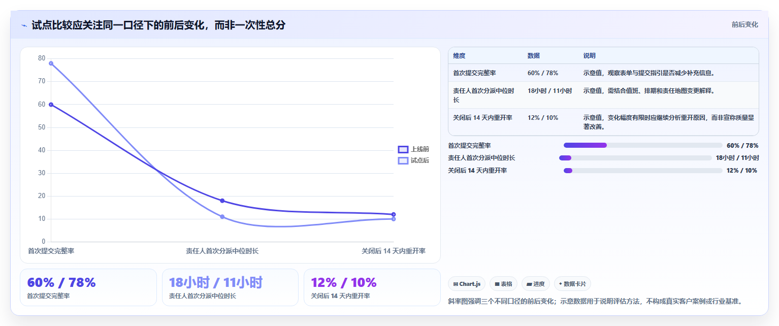Click the 18小时 / 11小时 data card
This screenshot has height=326, width=779.
click(x=230, y=287)
